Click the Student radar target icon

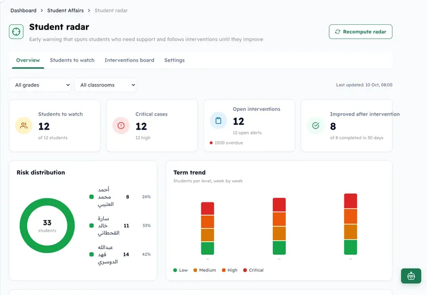coord(16,32)
